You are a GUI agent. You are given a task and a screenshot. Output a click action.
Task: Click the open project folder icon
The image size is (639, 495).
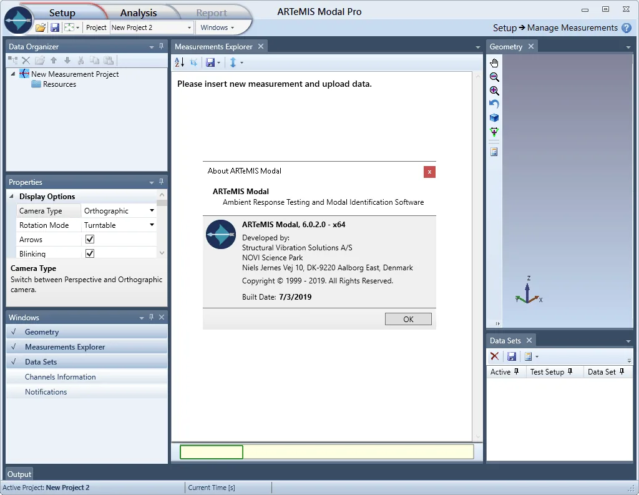pyautogui.click(x=41, y=27)
